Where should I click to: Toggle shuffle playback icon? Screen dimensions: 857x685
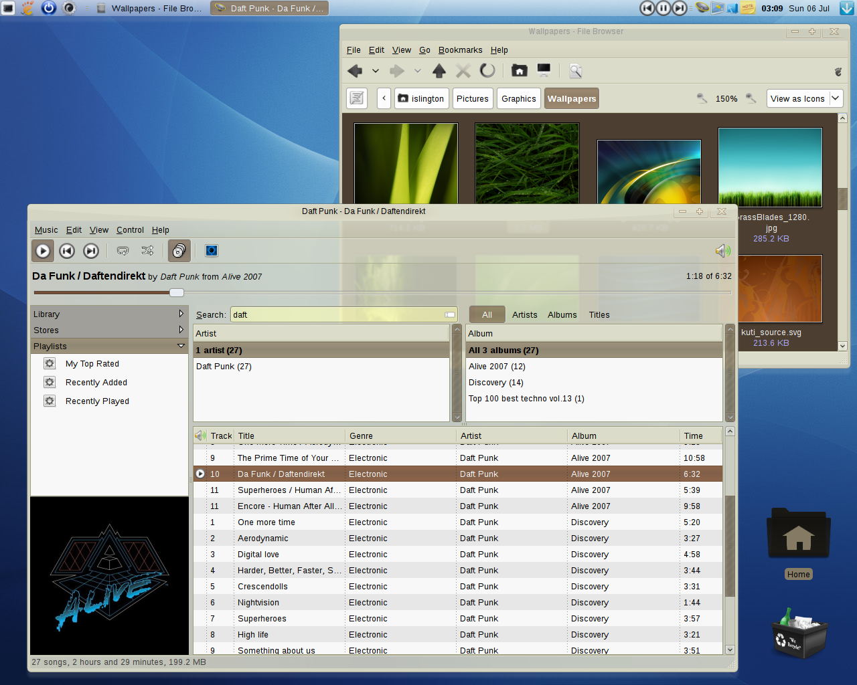tap(147, 251)
